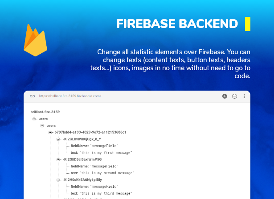Select the -KI2GlID5aI5axlWmP5G key label

82,159
